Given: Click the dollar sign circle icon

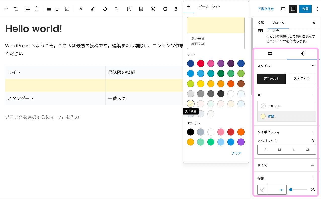Looking at the screenshot, I should (153, 9).
